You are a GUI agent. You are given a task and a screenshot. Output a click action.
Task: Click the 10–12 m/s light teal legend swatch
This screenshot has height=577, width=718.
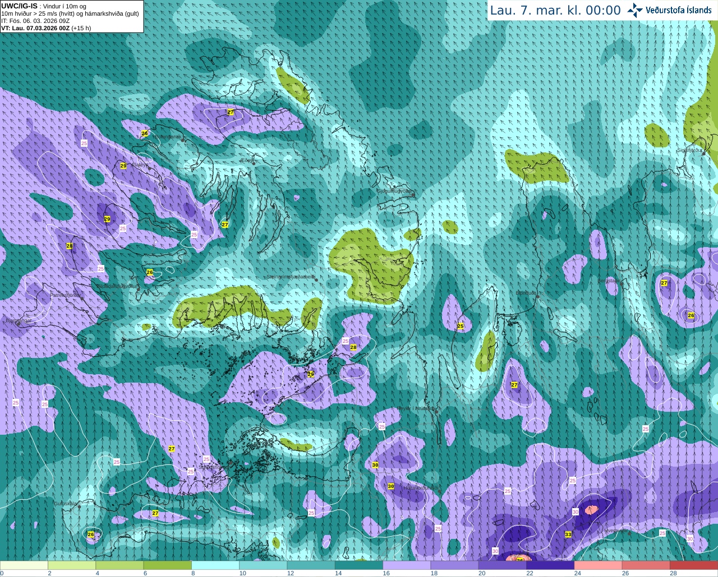[263, 565]
